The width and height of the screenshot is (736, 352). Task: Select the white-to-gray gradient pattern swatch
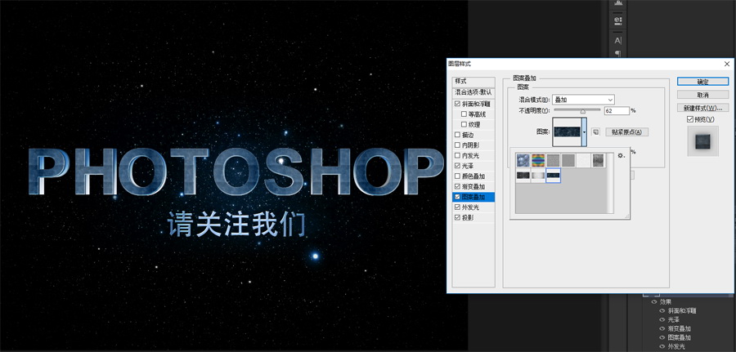[538, 176]
